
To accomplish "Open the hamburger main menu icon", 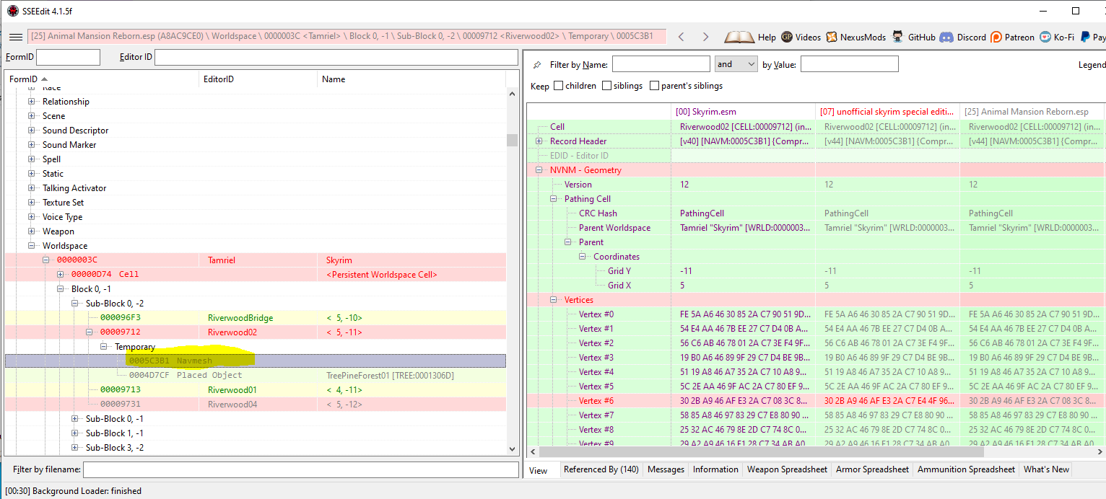I will (16, 37).
